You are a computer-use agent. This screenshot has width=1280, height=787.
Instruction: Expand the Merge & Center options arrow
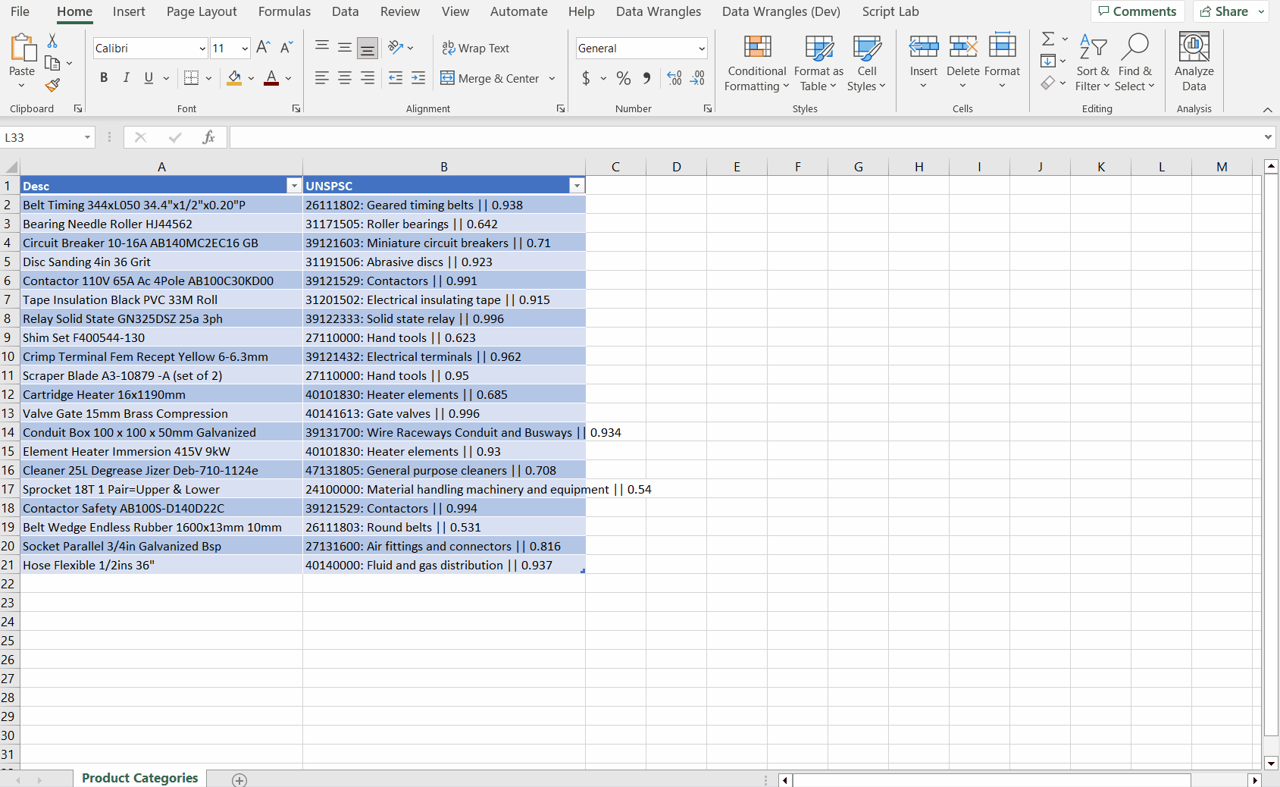pos(552,78)
